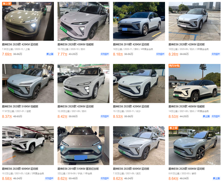The image size is (223, 182).
Task: Open title 蔚来ES6 2019款 420KM 运动版
Action: [131, 44]
